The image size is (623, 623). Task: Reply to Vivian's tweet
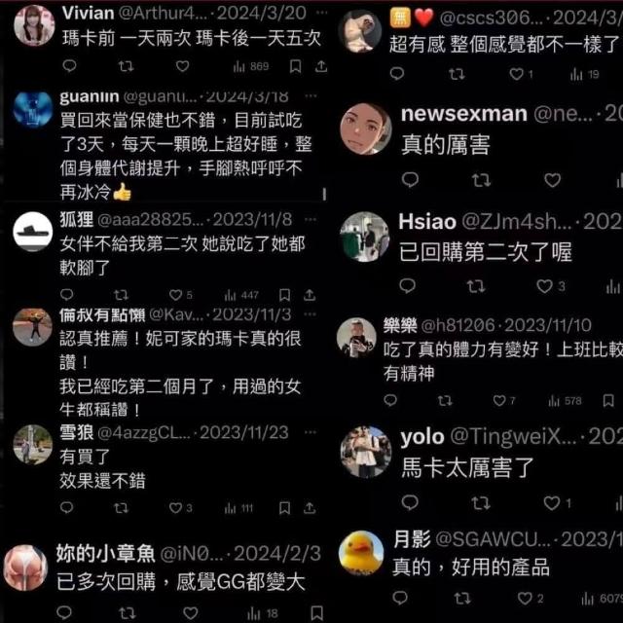pos(69,66)
